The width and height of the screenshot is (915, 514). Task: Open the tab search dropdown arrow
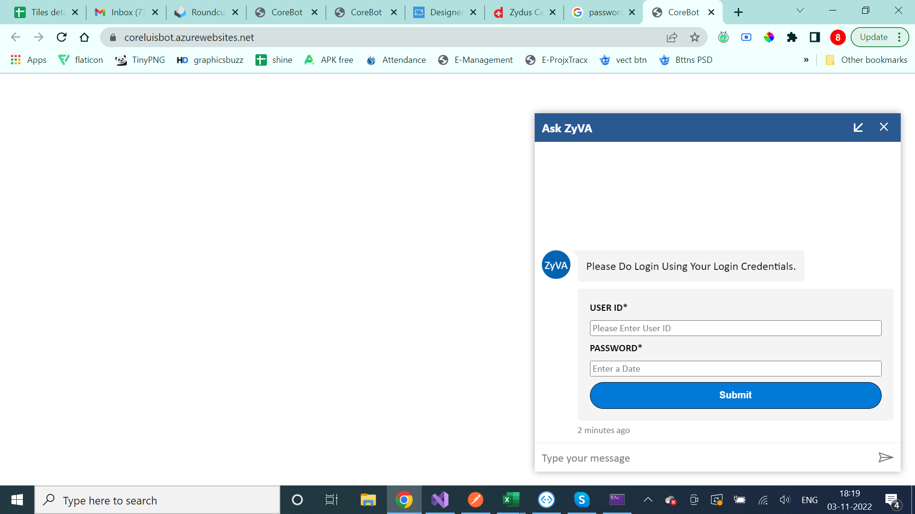[800, 10]
